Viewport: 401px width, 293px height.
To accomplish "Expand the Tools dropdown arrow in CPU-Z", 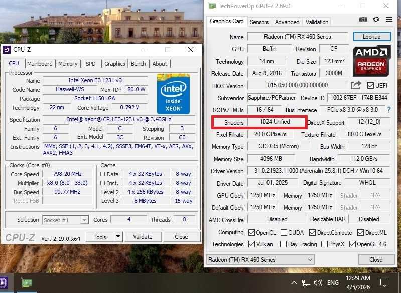I will click(x=118, y=237).
